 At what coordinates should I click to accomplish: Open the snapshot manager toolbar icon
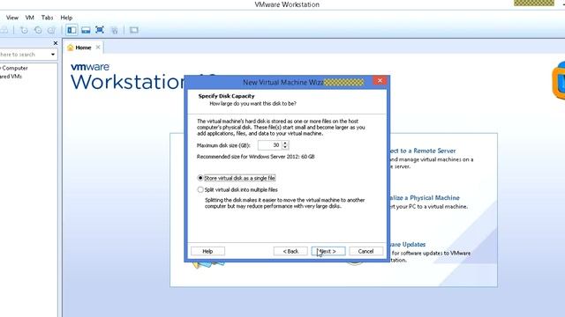tap(51, 30)
